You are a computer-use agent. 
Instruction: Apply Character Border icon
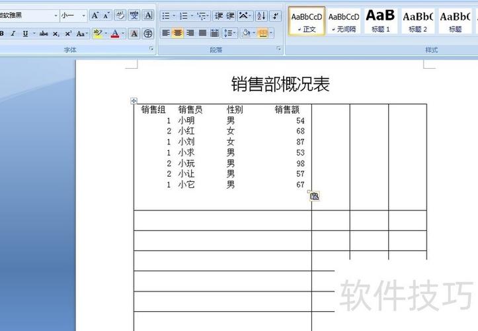148,15
